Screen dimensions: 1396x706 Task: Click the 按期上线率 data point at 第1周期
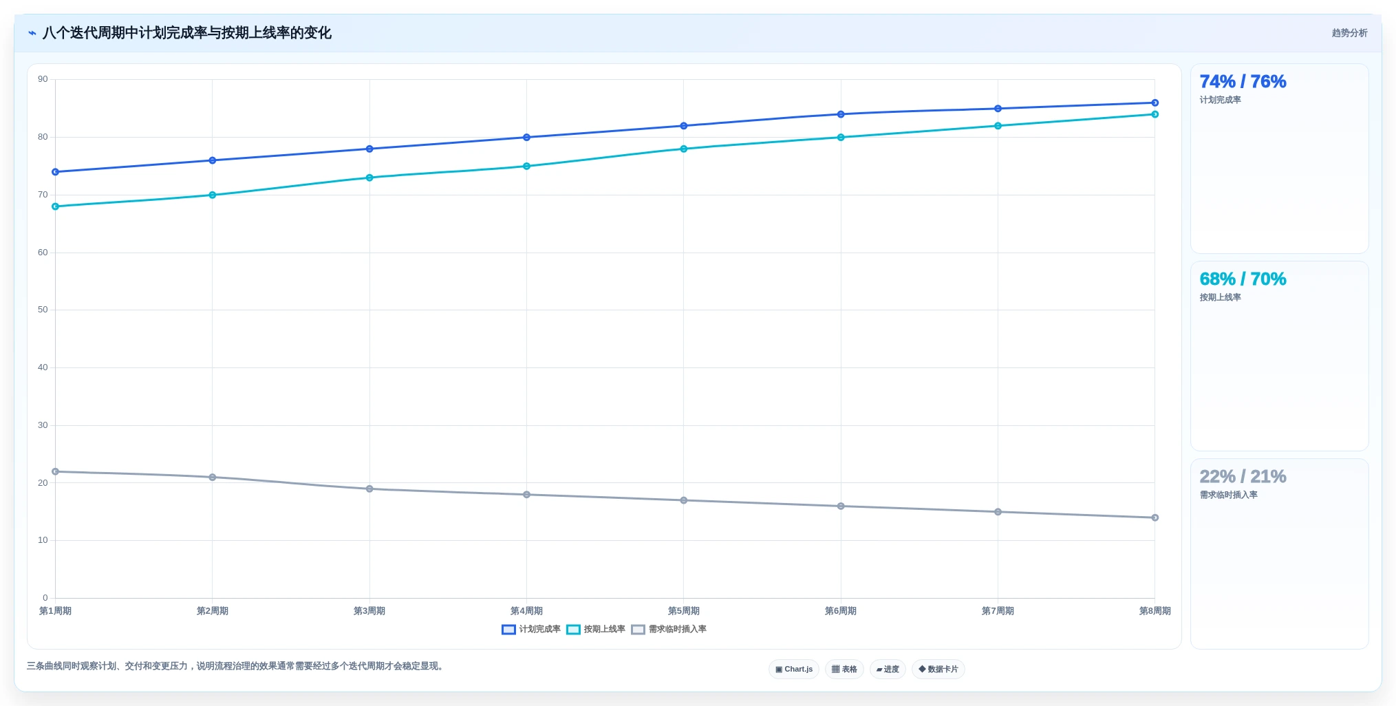(56, 206)
